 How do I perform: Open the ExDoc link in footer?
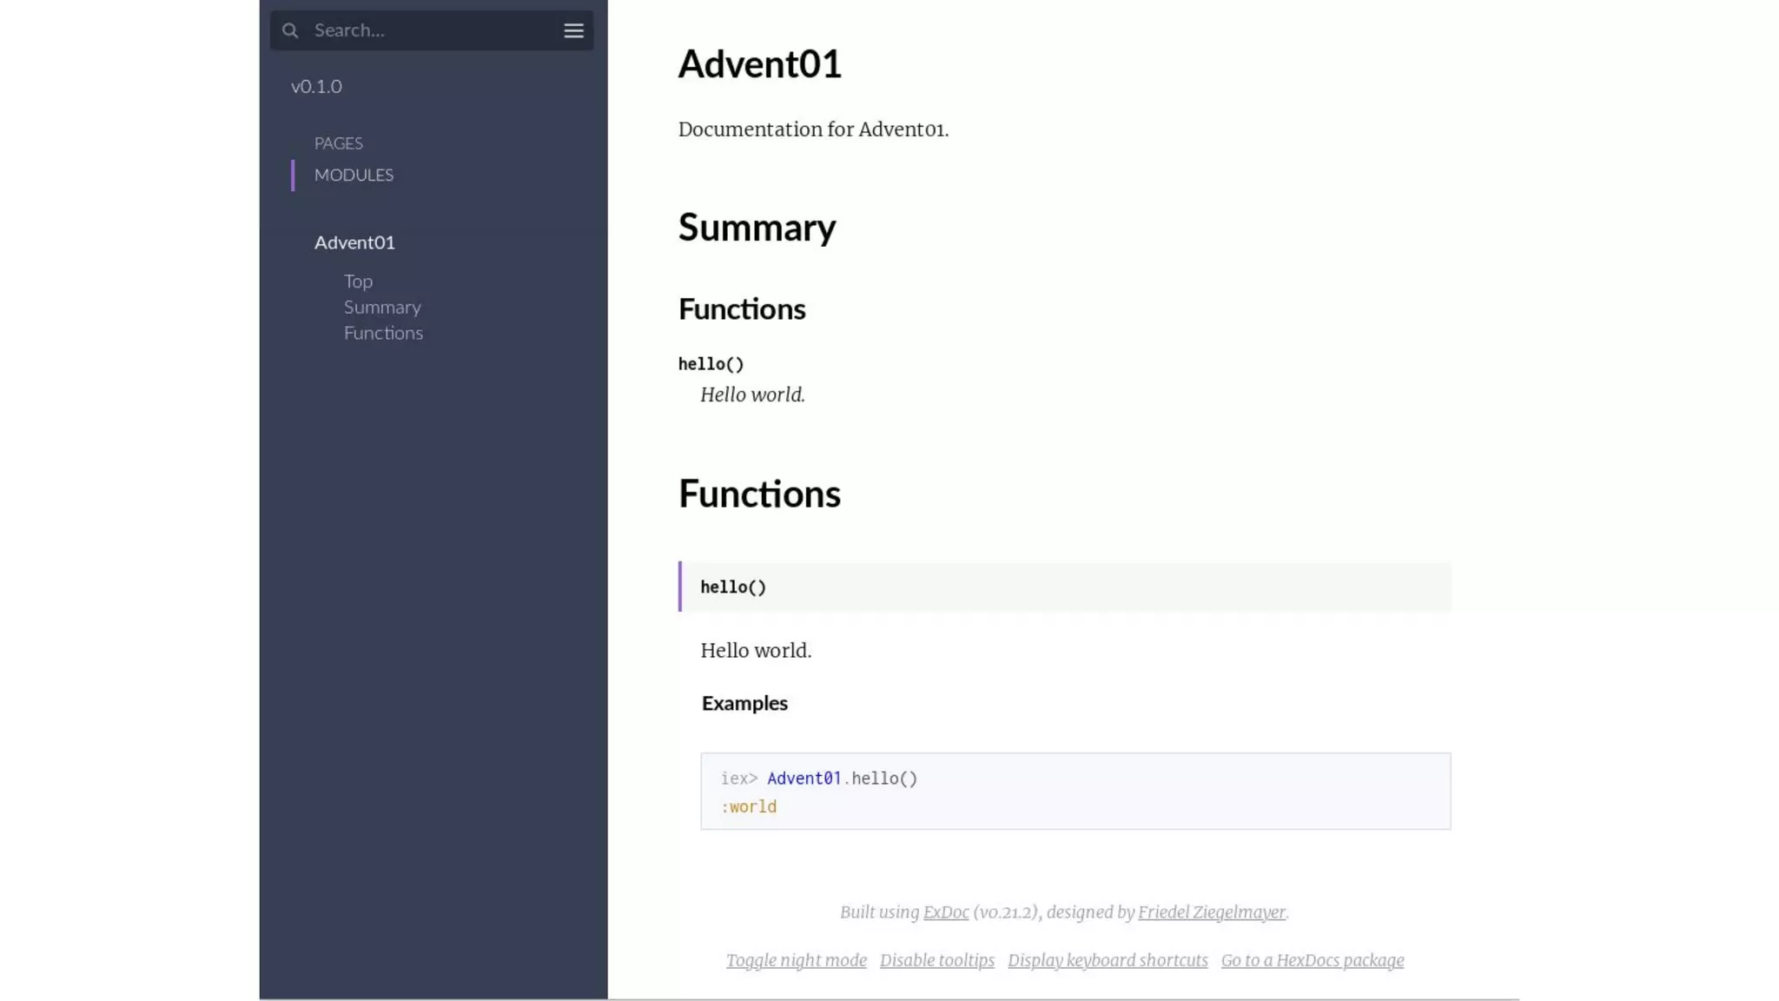(x=945, y=912)
